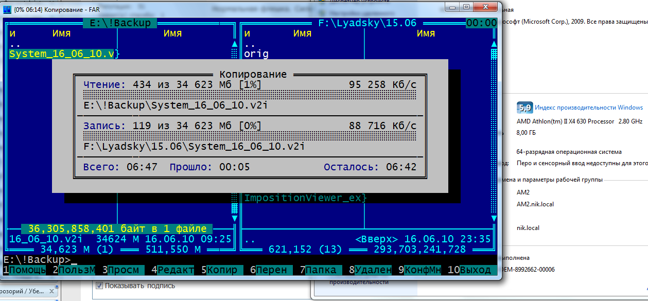Click the 8,00 ГБ memory value
The height and width of the screenshot is (301, 648).
coord(527,132)
